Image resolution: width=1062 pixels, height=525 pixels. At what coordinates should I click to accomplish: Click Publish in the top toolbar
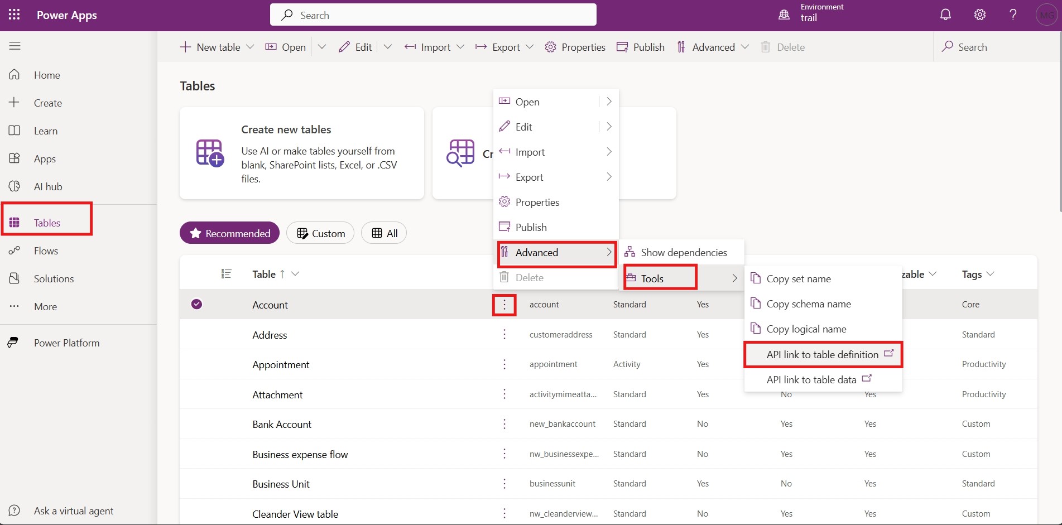point(641,47)
